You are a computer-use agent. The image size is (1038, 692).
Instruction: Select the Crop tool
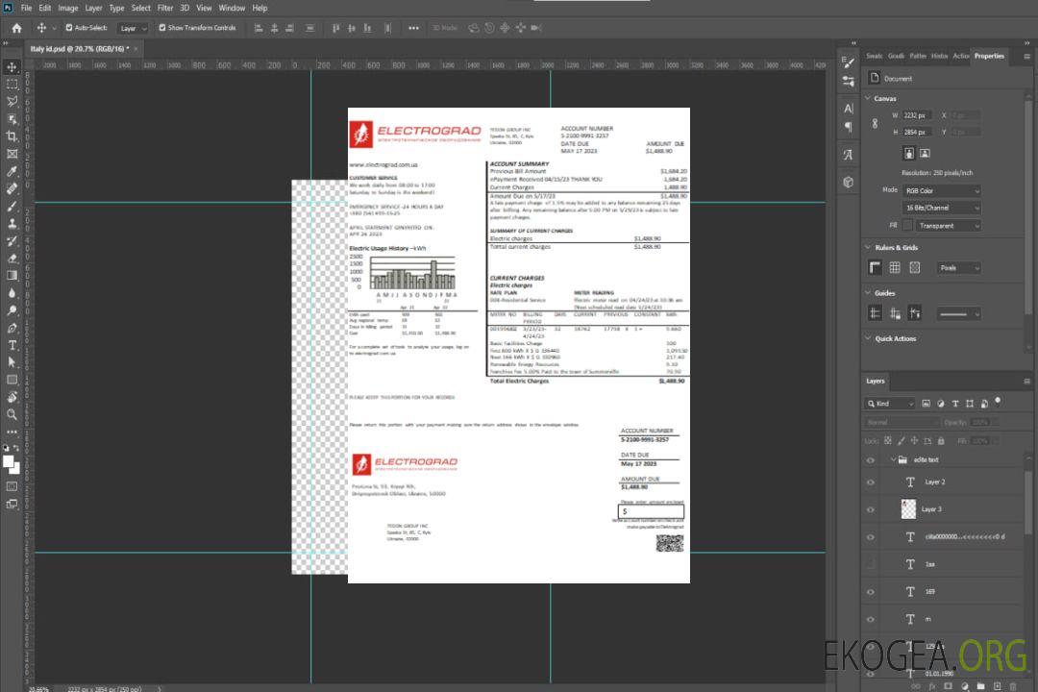pos(12,136)
